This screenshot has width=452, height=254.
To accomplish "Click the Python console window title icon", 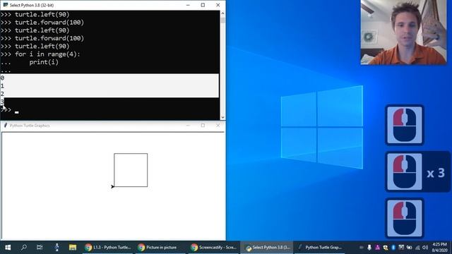I will point(6,5).
